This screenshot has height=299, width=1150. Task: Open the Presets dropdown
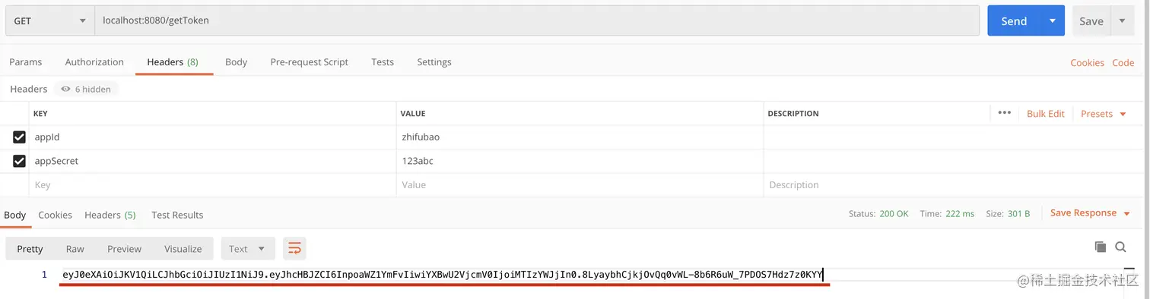click(x=1102, y=113)
